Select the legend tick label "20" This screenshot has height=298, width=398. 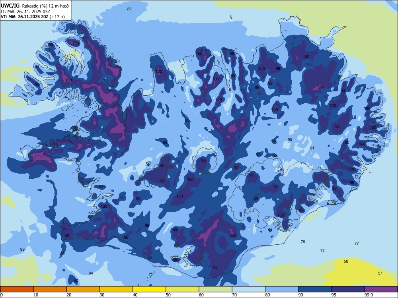pyautogui.click(x=69, y=295)
